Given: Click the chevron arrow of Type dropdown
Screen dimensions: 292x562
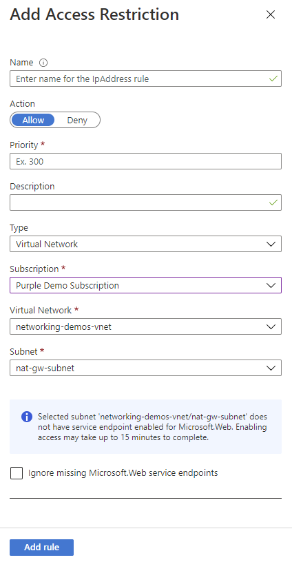Looking at the screenshot, I should (x=271, y=244).
